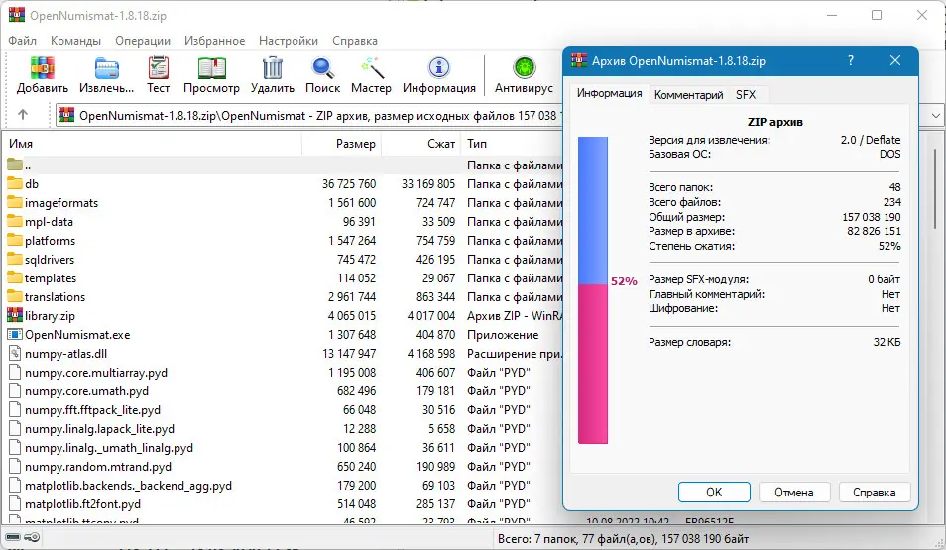Click the Добавить (Add) toolbar icon
Viewport: 946px width, 550px height.
[x=43, y=68]
